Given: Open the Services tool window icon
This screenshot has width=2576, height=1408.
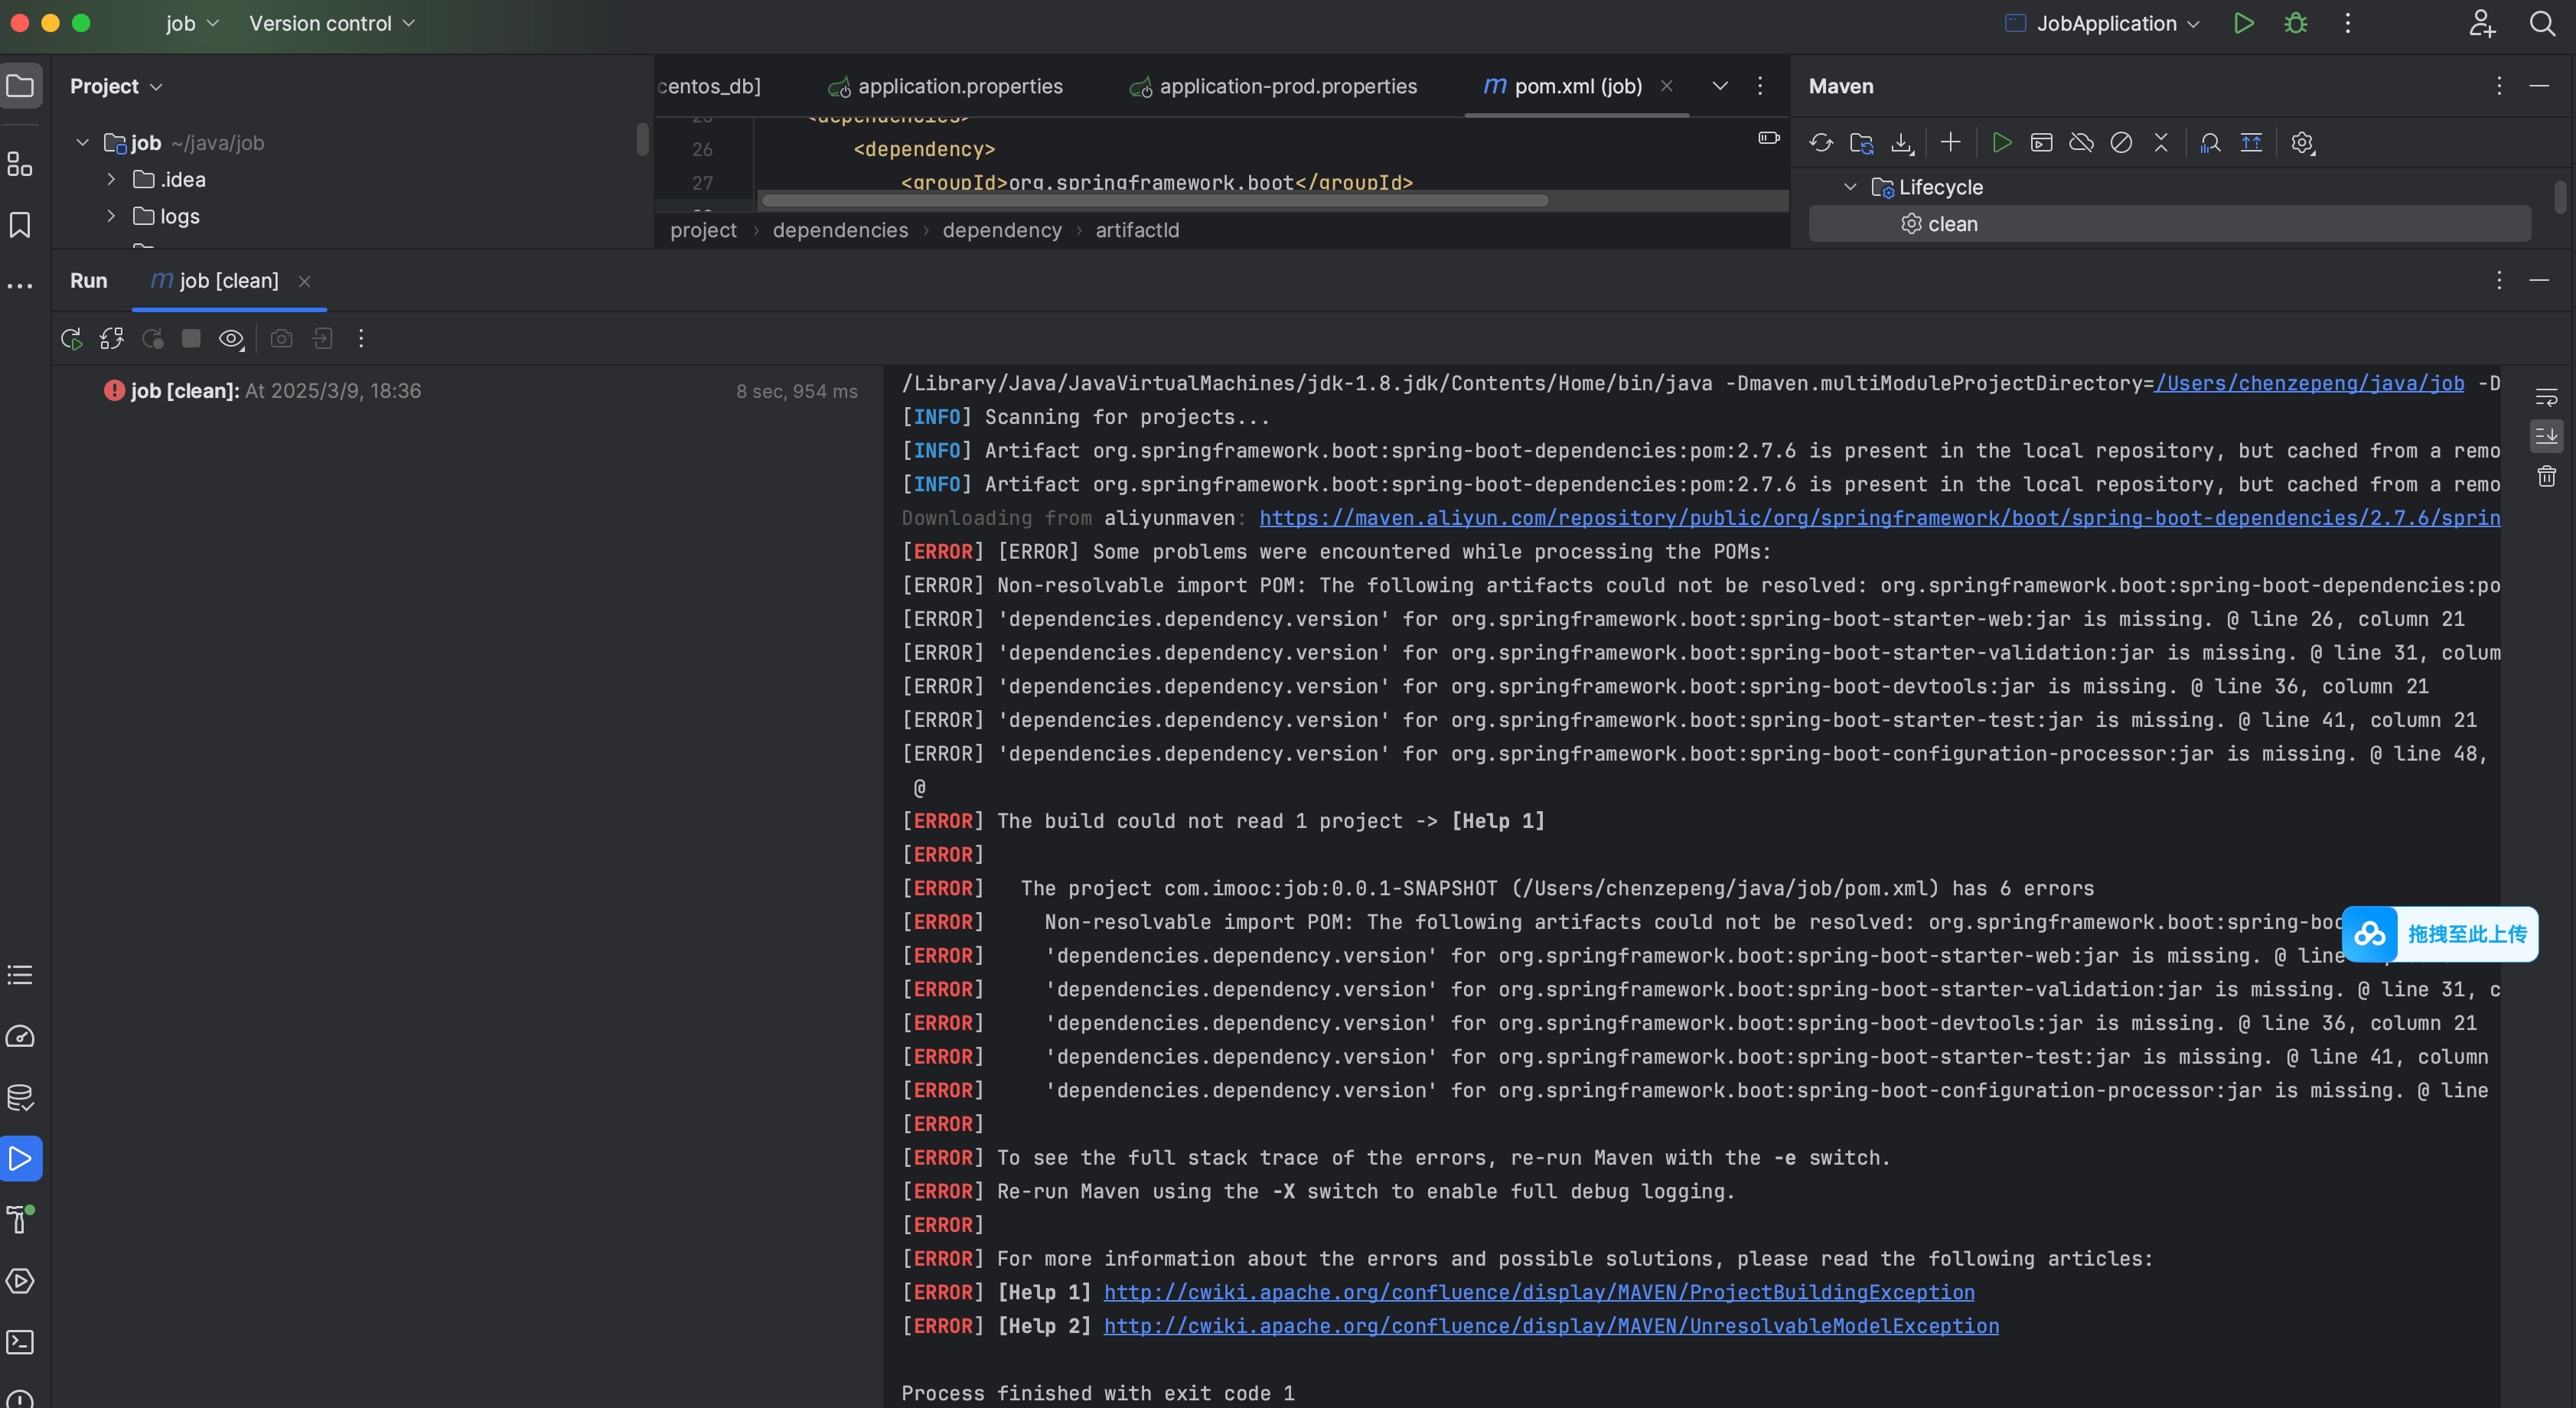Looking at the screenshot, I should click(20, 1281).
